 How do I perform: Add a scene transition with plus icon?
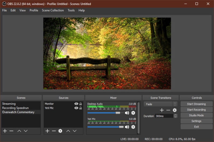pyautogui.click(x=162, y=110)
